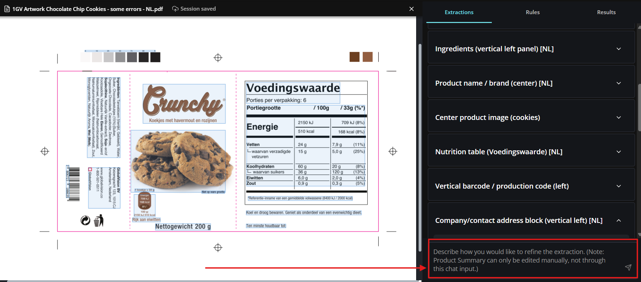This screenshot has width=641, height=282.
Task: Select the "Rijk aan eiwitten" claim text
Action: tap(146, 220)
